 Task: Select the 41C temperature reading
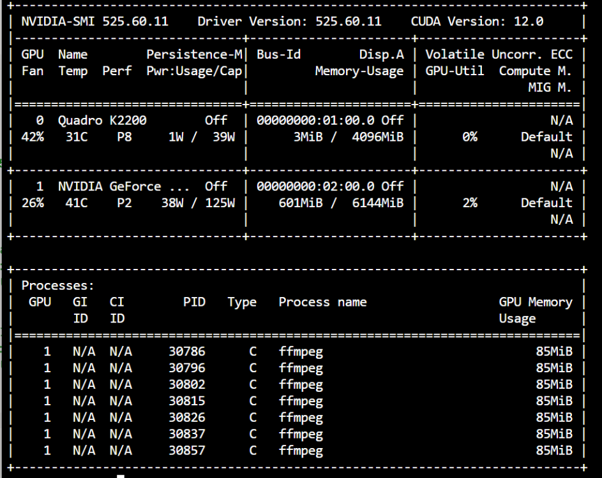click(77, 203)
